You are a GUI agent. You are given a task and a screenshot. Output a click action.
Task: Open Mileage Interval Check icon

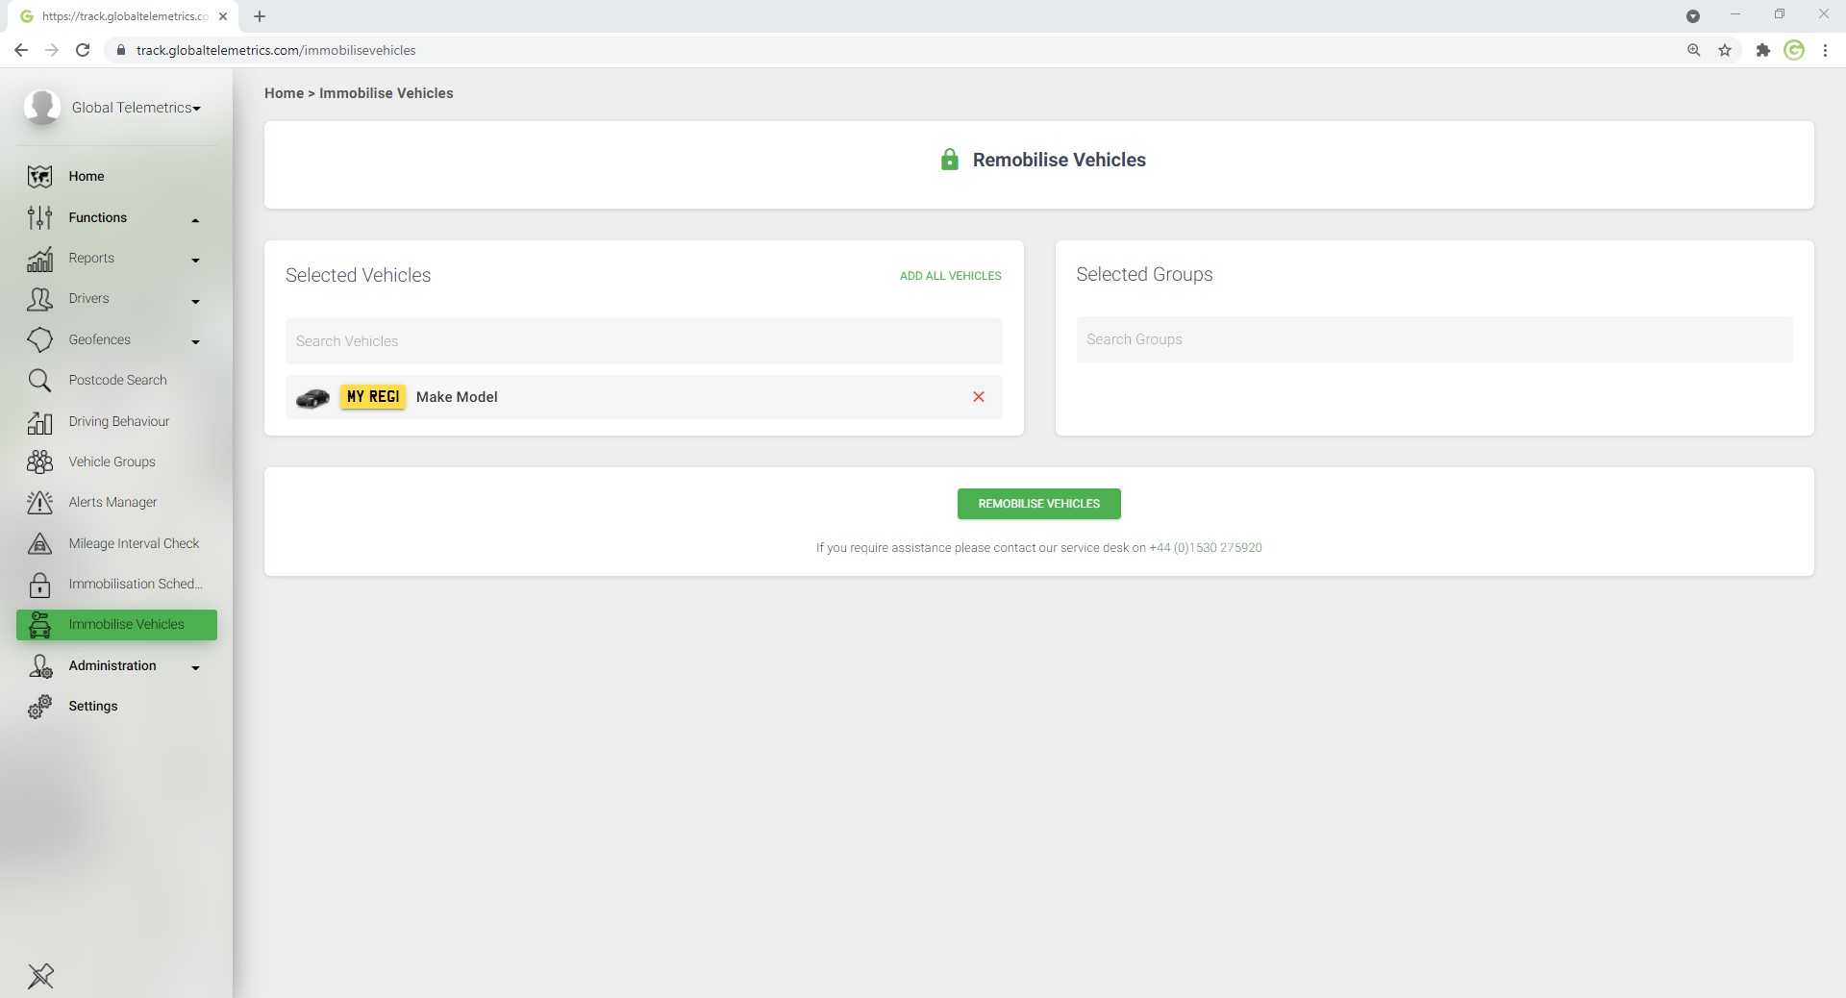[x=39, y=544]
